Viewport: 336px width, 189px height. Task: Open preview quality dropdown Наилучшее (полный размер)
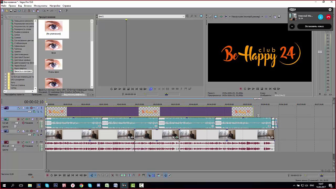coord(247,17)
